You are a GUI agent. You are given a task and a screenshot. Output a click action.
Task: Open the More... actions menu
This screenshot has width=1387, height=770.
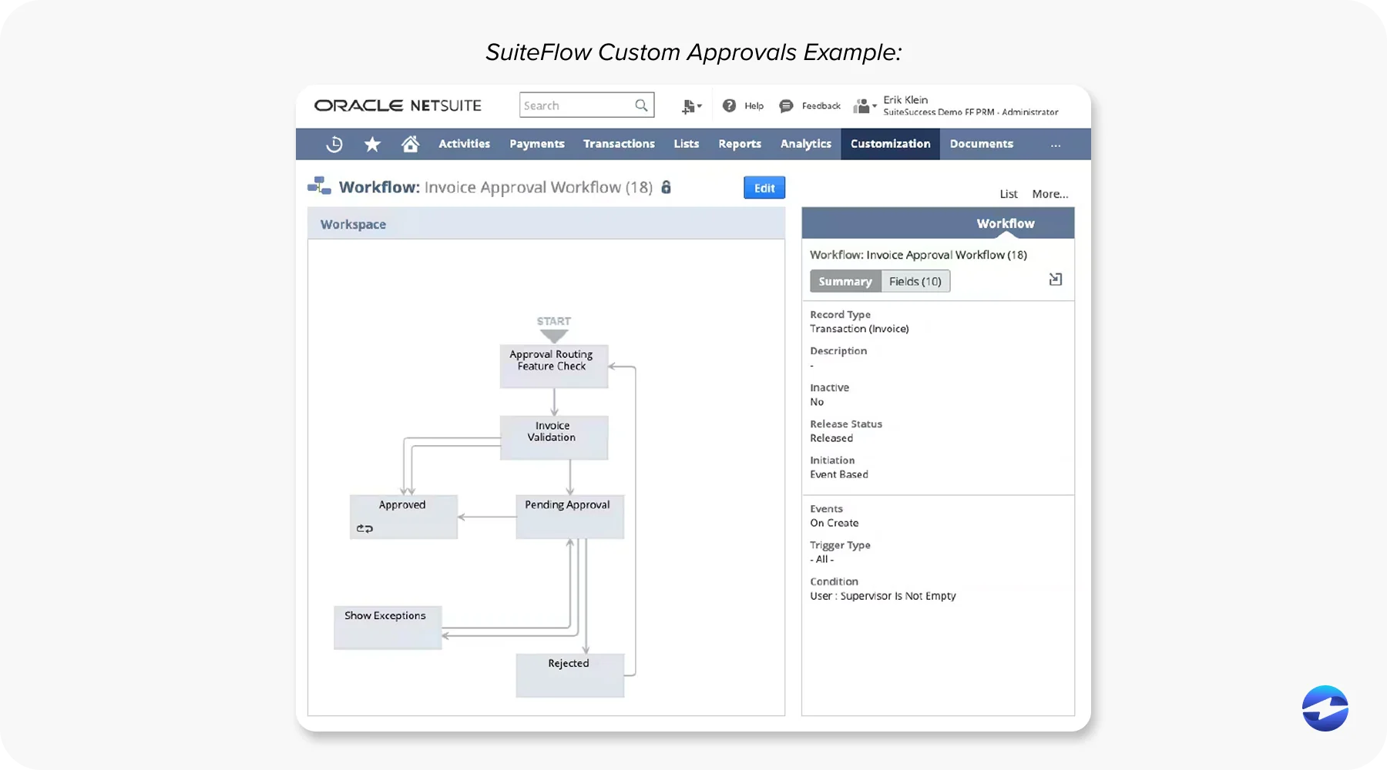tap(1050, 194)
